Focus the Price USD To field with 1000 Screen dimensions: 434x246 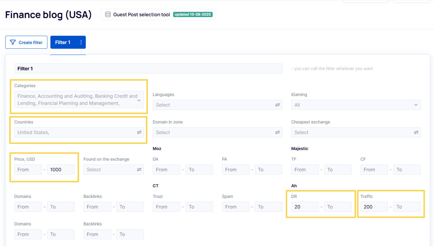click(x=61, y=170)
